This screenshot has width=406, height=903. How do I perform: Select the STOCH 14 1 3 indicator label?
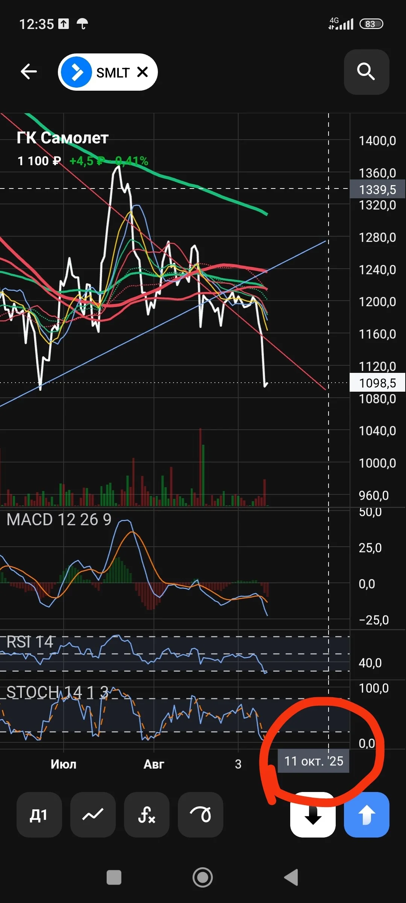[58, 692]
